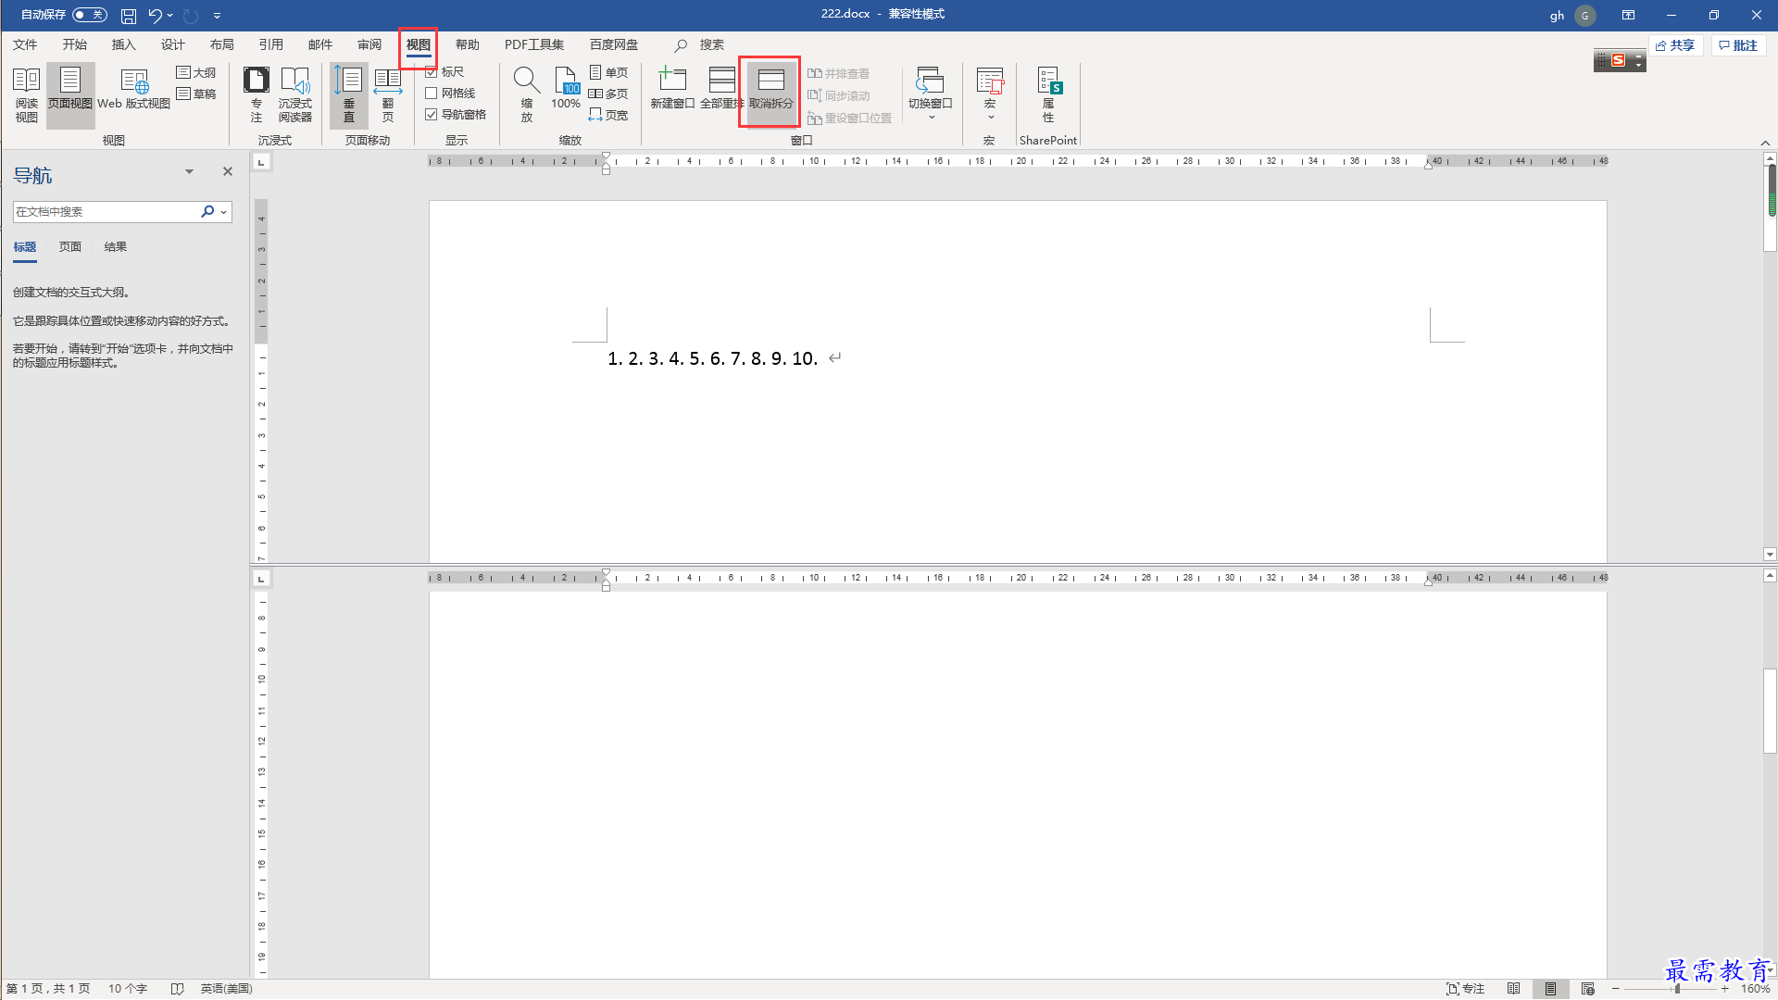Click language indicator 英语(美国)
Viewport: 1778px width, 1000px height.
click(x=226, y=989)
